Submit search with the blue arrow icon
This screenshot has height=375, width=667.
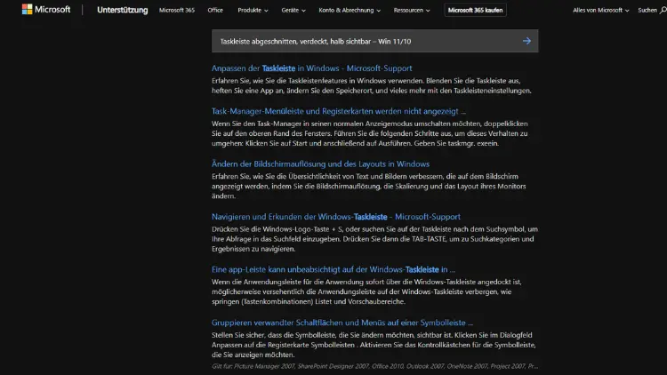click(x=526, y=41)
